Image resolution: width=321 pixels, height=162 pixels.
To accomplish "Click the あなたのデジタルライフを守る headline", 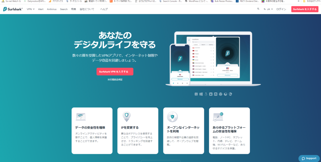I will [115, 40].
